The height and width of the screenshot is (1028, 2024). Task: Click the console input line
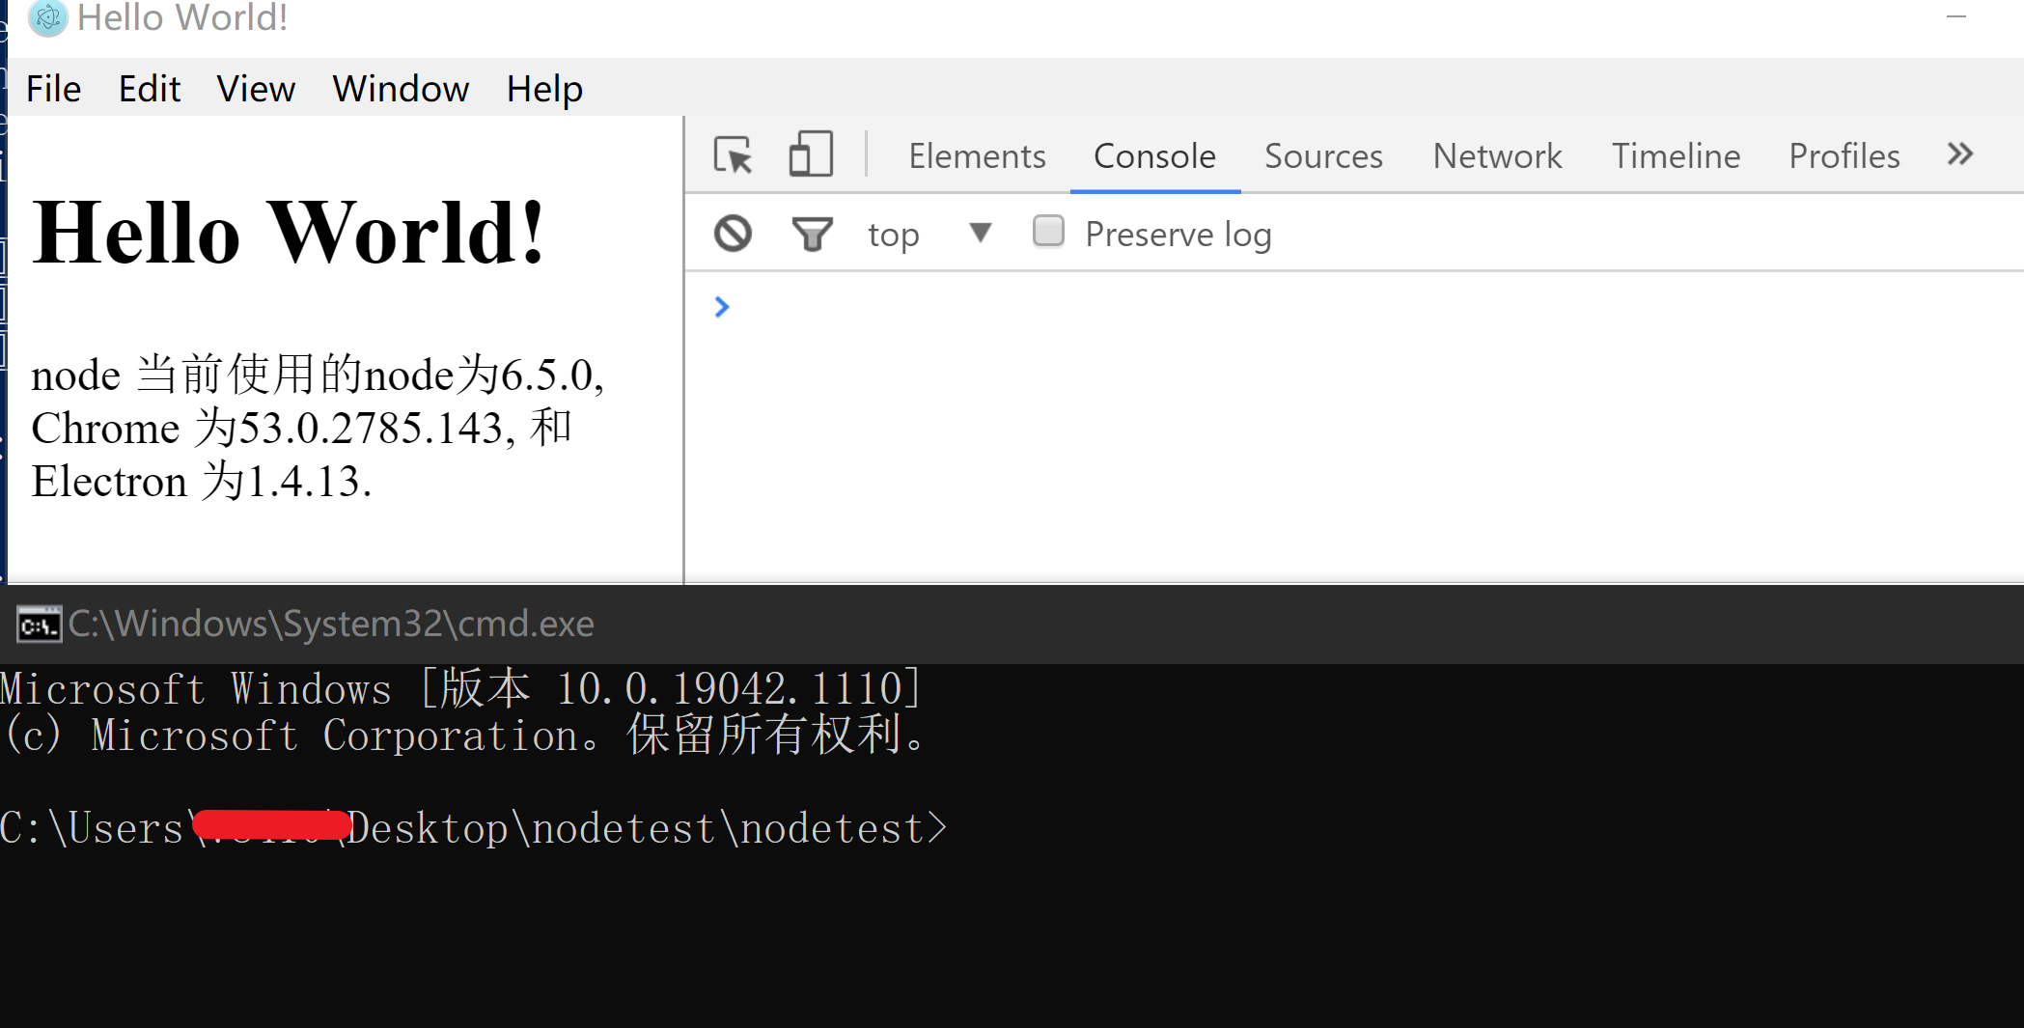pyautogui.click(x=1351, y=307)
